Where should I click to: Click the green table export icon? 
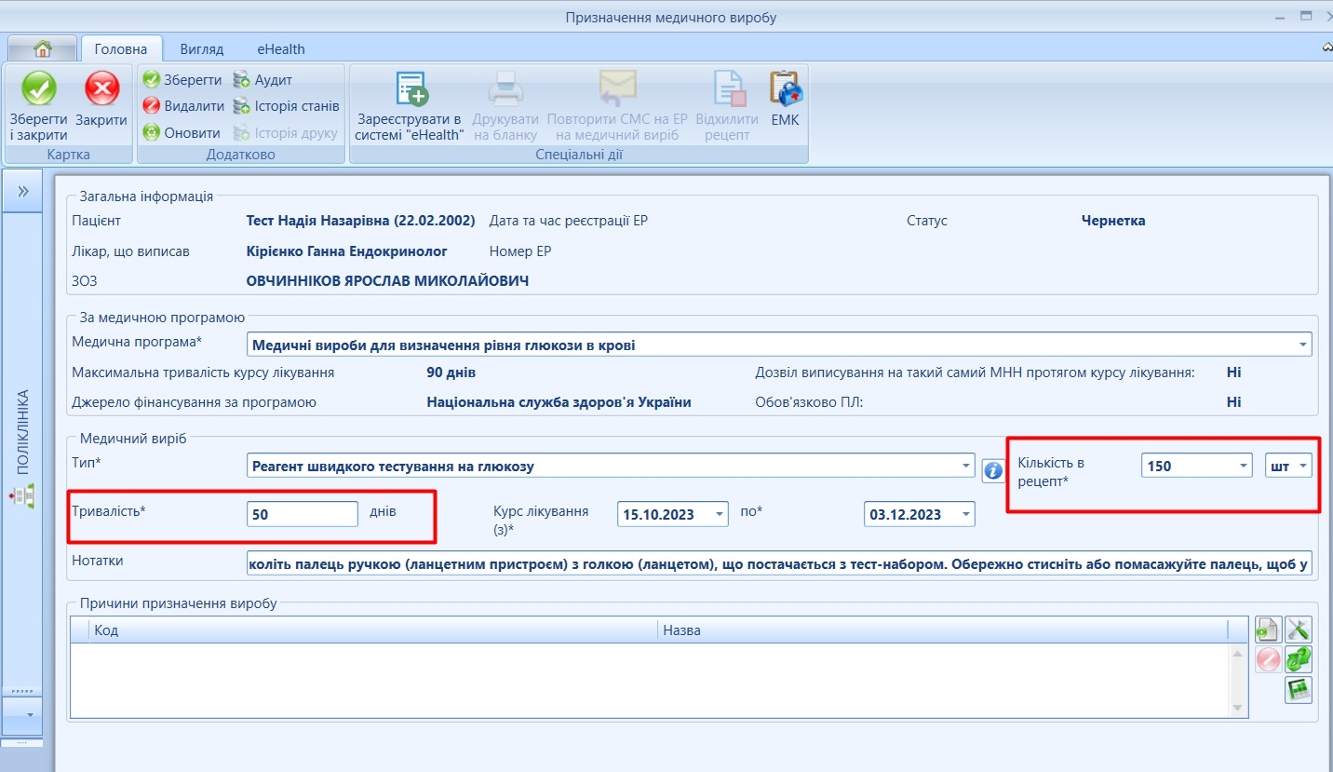[x=1299, y=690]
